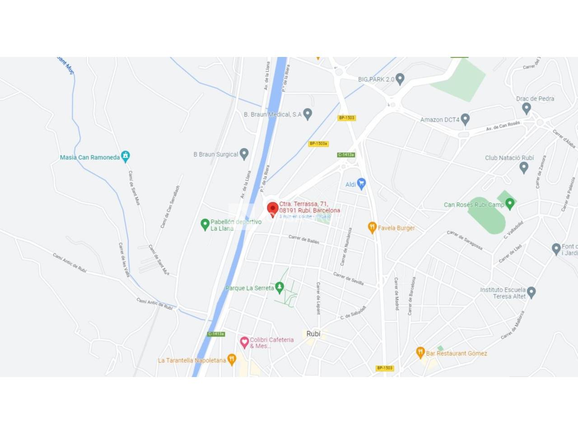
Task: Click the Parque La Serreta tree marker
Action: (280, 287)
